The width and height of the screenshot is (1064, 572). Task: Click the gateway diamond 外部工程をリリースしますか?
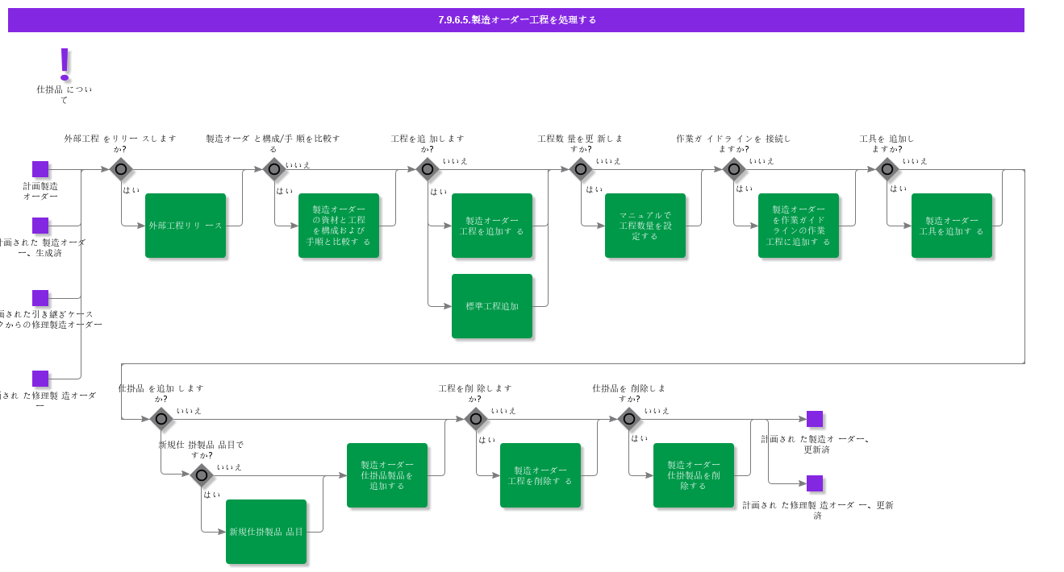point(121,169)
